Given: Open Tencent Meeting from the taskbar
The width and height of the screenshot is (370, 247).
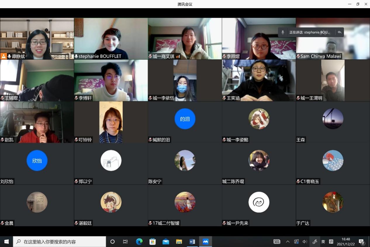Looking at the screenshot, I should click(205, 242).
